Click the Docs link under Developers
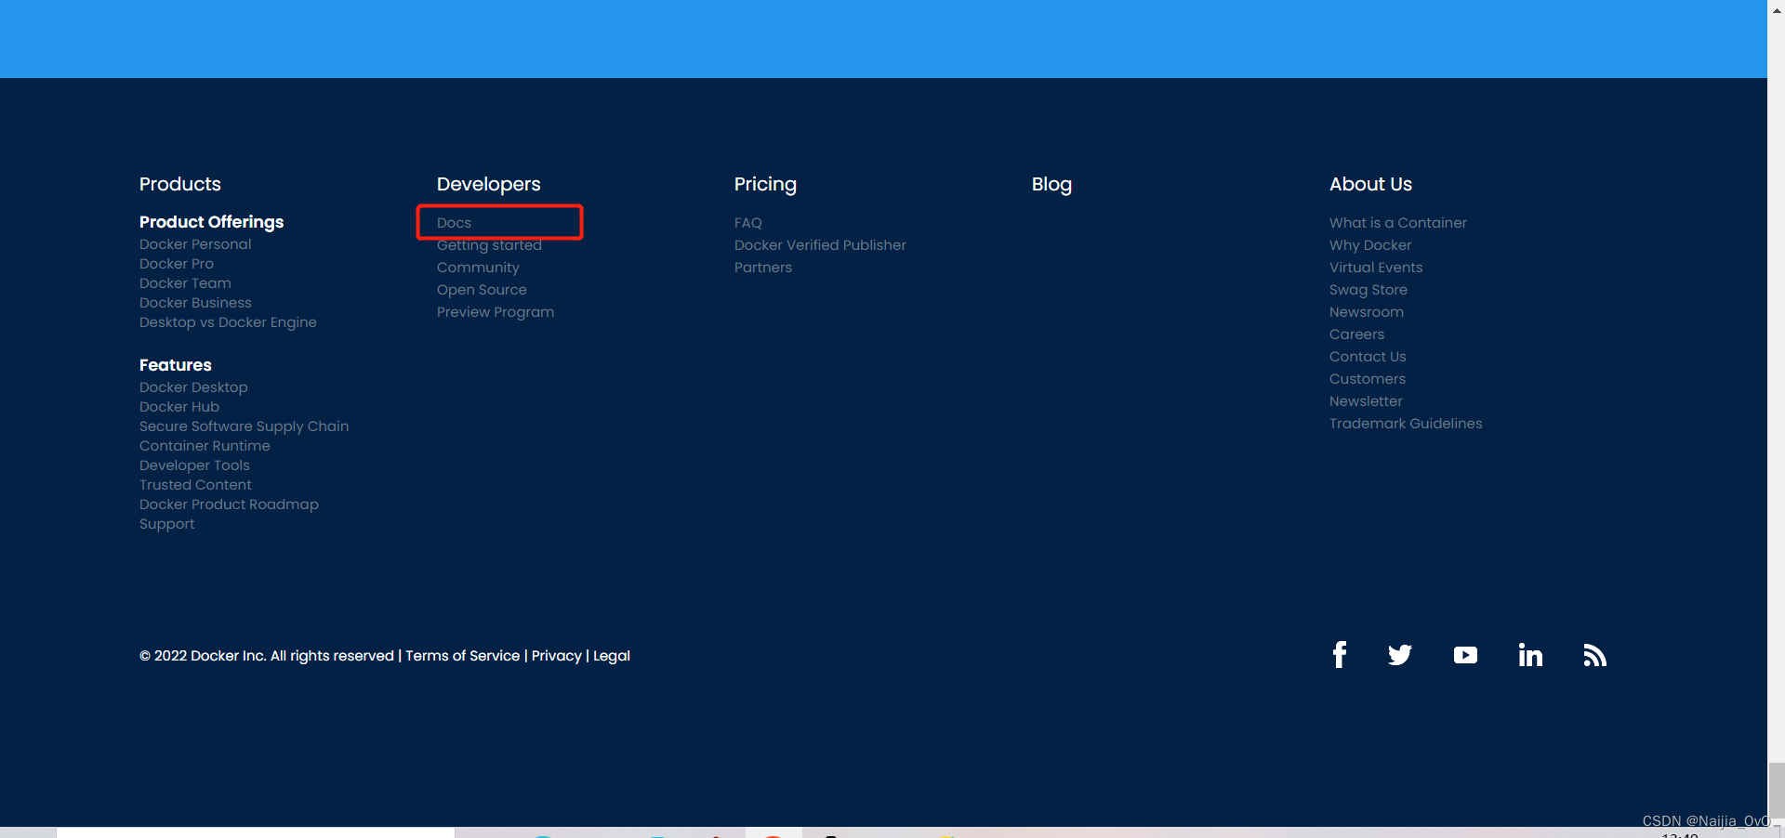The width and height of the screenshot is (1785, 838). tap(454, 223)
